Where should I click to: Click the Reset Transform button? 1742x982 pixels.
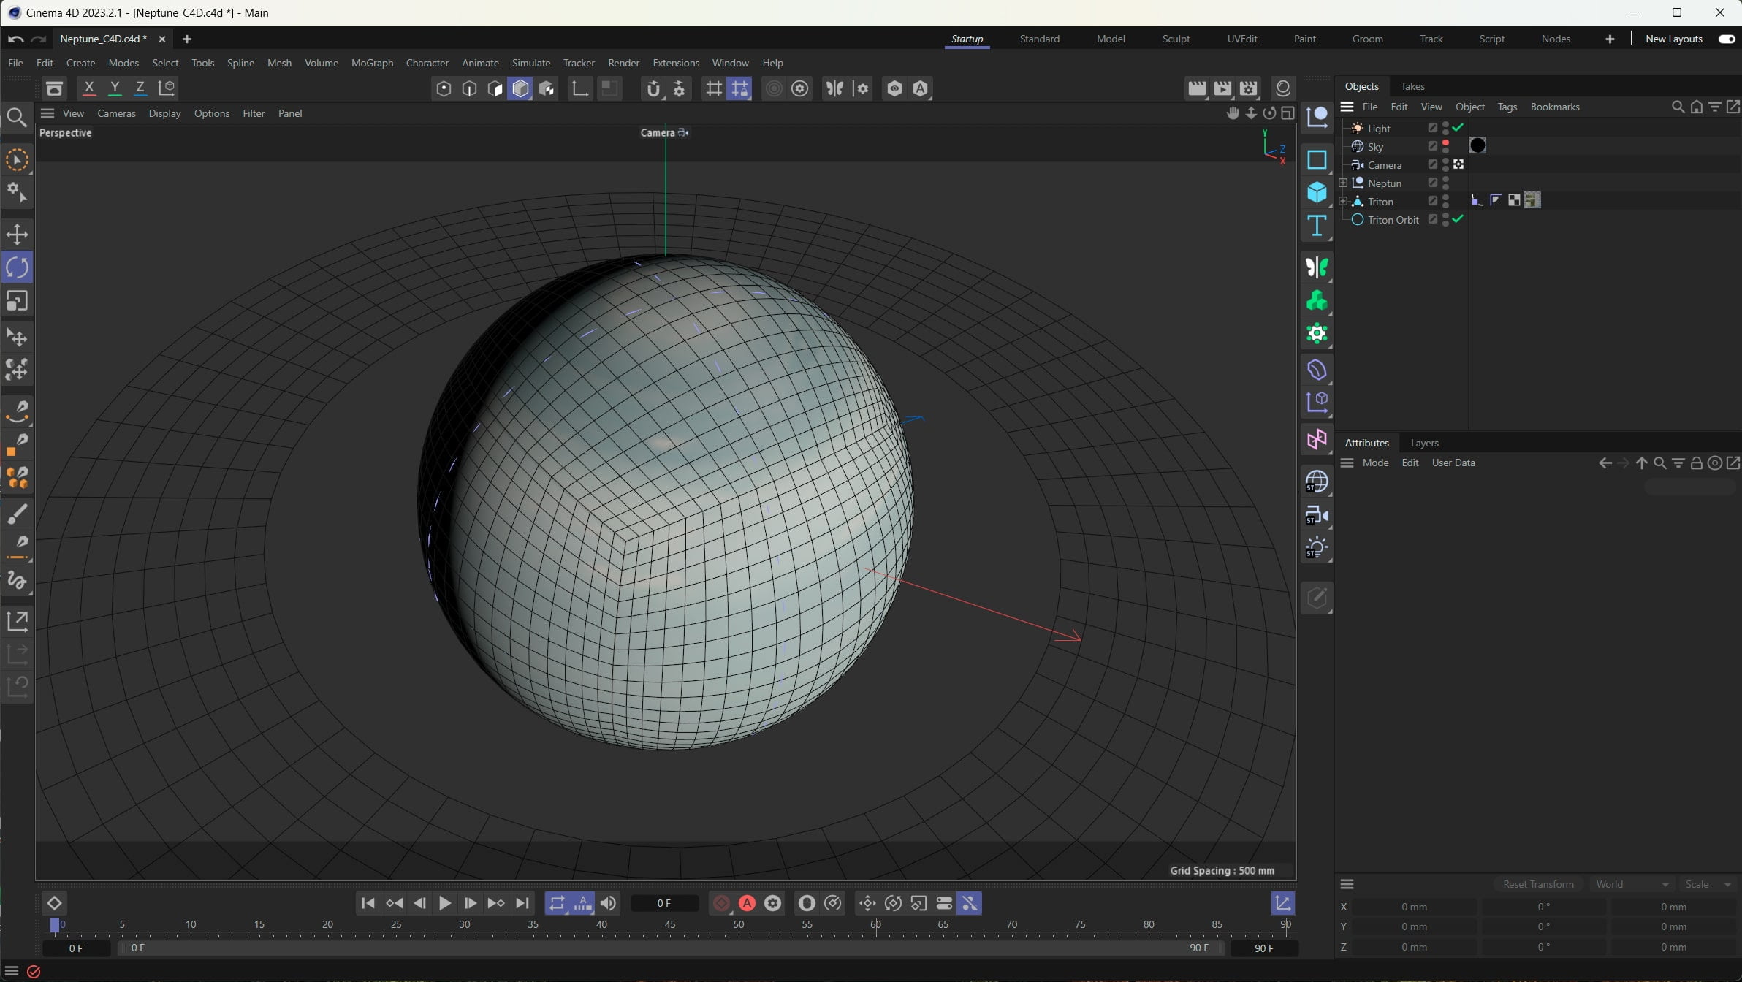click(1538, 884)
